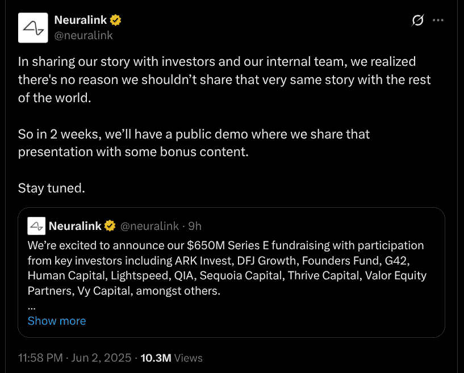Open the Grok slashed-circle icon
This screenshot has width=464, height=373.
417,20
